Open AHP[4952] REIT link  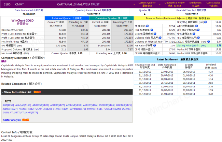tap(8, 105)
